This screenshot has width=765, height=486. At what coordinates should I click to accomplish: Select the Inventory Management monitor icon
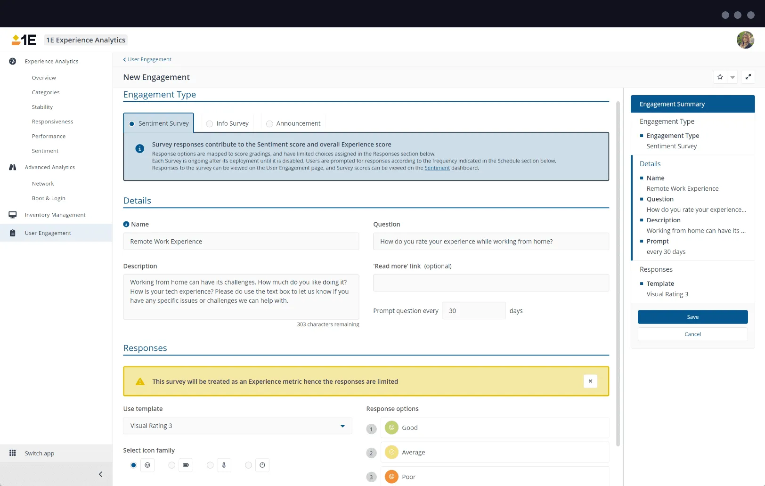click(12, 215)
